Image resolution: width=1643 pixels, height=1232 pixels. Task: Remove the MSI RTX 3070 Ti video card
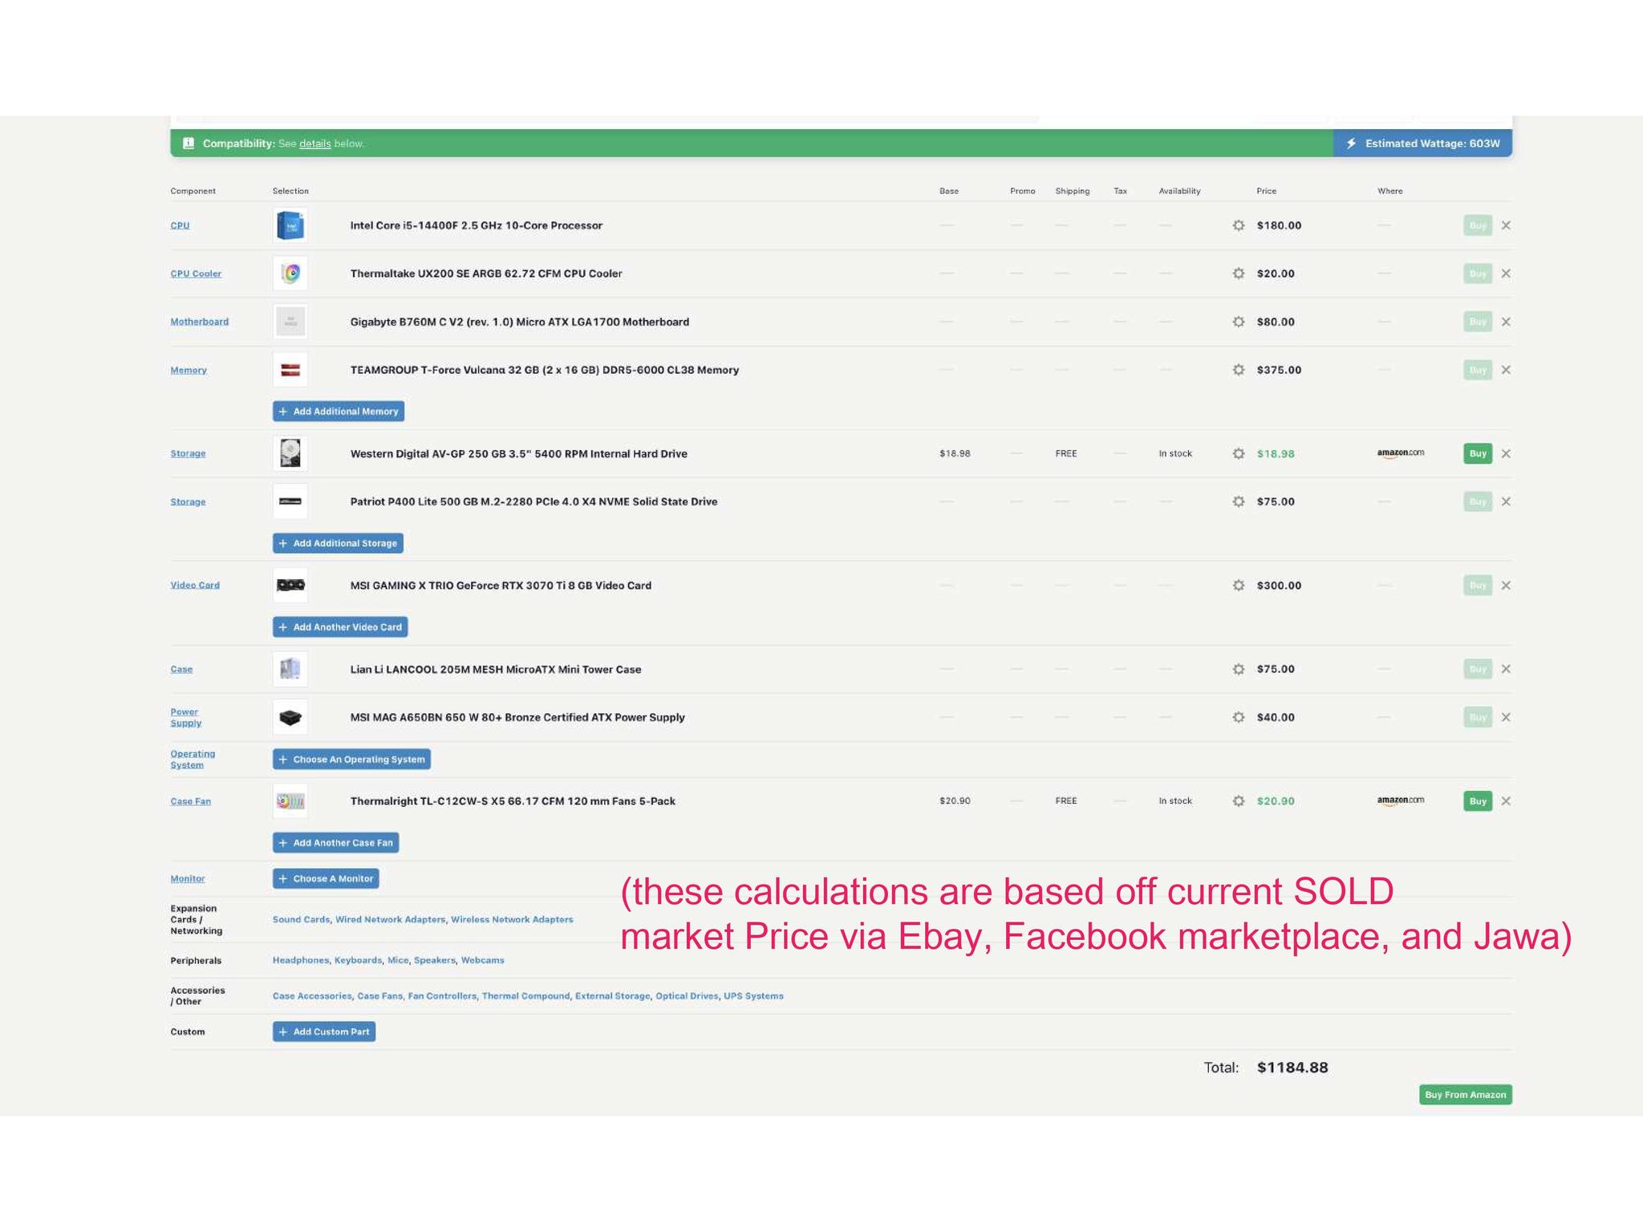coord(1506,586)
